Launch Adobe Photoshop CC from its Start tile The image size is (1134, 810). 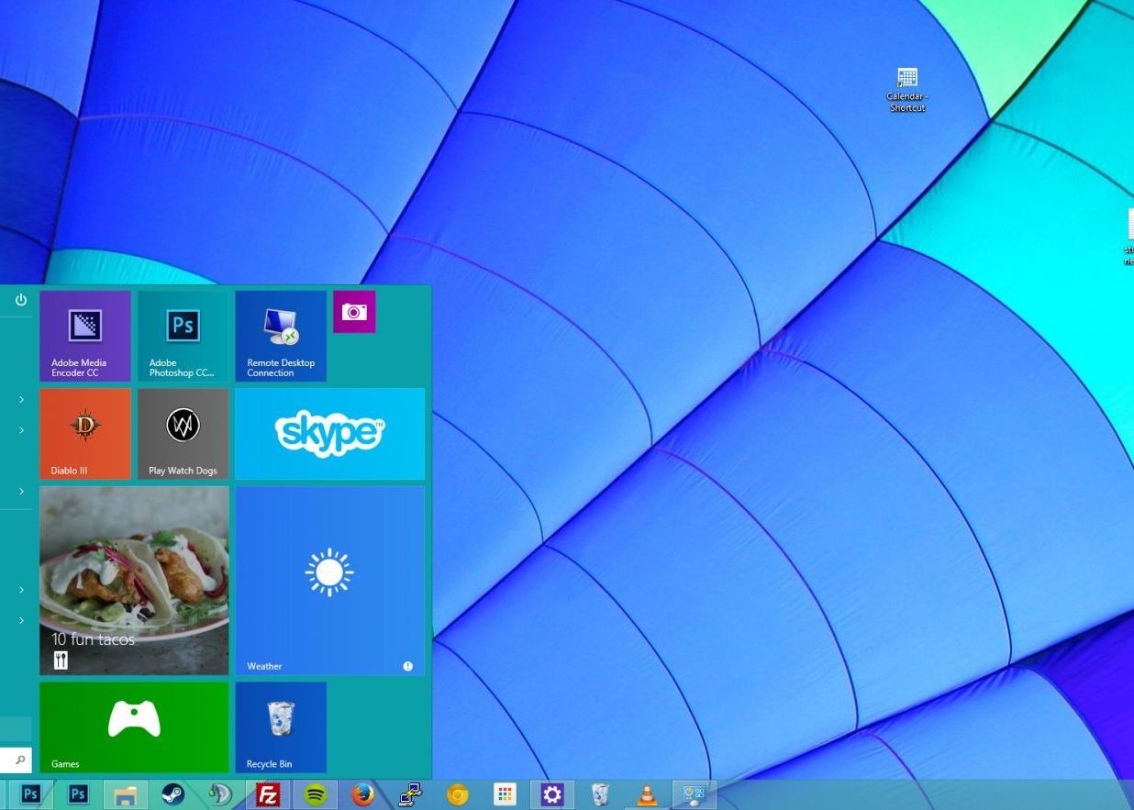(183, 335)
